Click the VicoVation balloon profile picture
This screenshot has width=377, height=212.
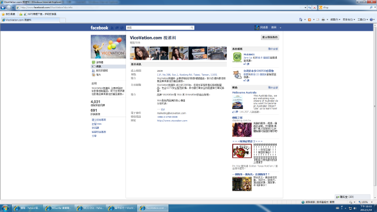108,47
